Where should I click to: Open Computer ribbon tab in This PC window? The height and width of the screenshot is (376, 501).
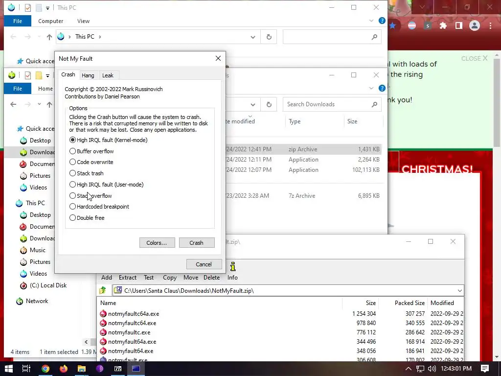pos(51,21)
